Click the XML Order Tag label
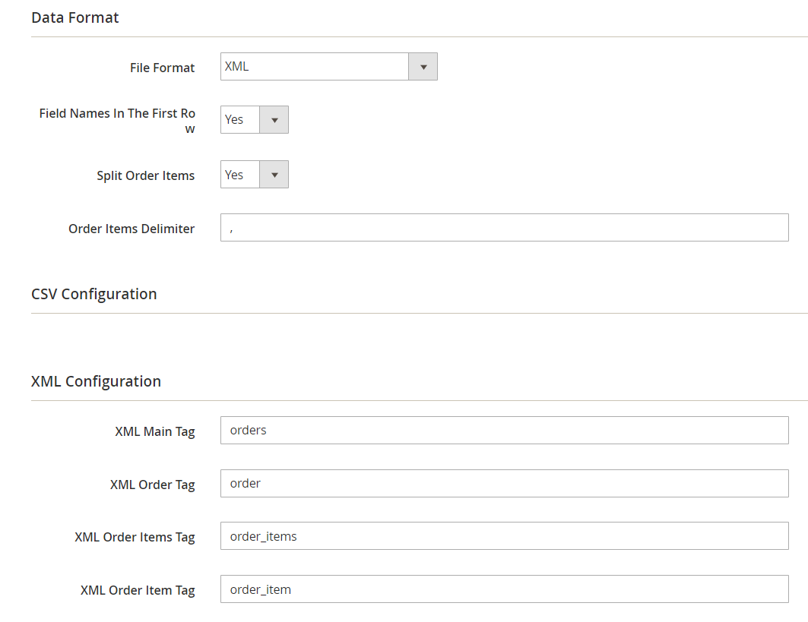Image resolution: width=808 pixels, height=622 pixels. [153, 485]
